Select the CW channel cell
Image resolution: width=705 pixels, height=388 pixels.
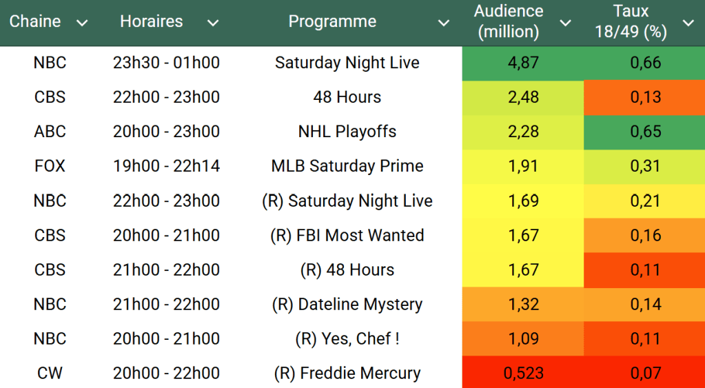pyautogui.click(x=50, y=373)
